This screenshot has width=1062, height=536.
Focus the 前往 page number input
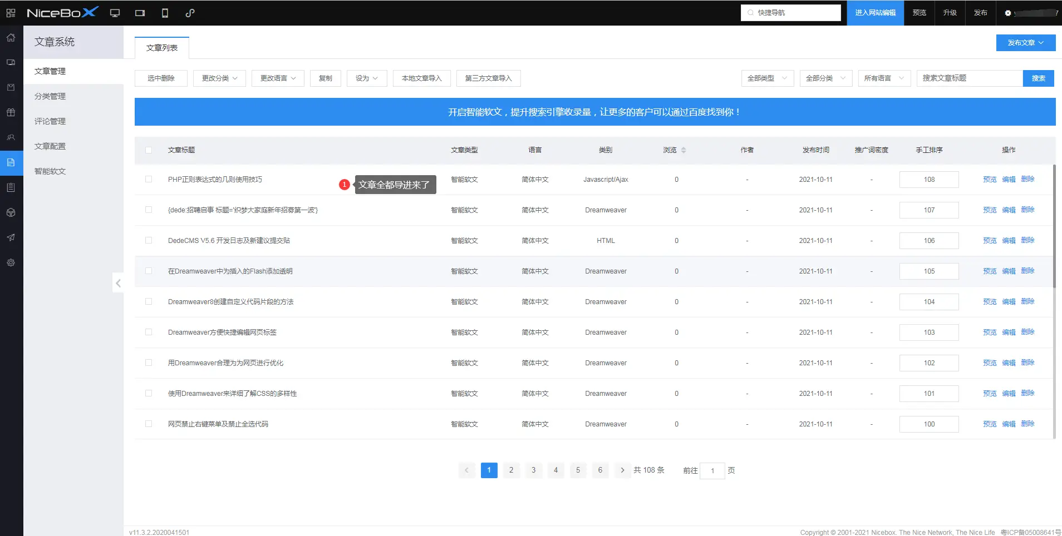(712, 471)
